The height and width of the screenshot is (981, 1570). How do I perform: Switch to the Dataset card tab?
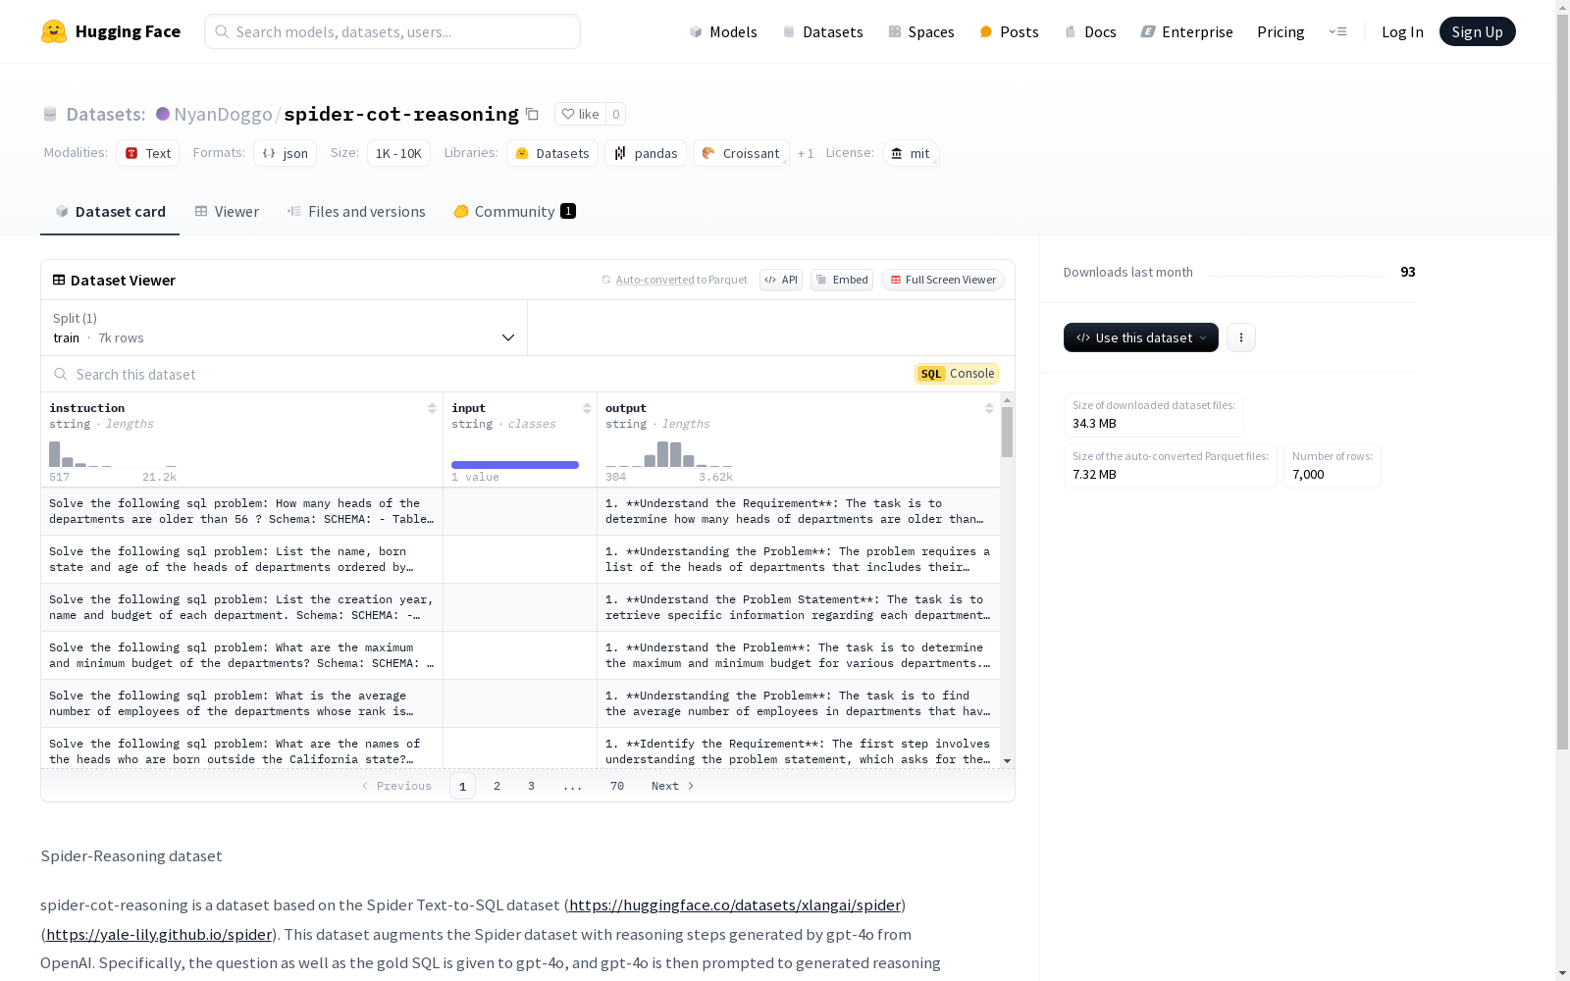pyautogui.click(x=110, y=212)
